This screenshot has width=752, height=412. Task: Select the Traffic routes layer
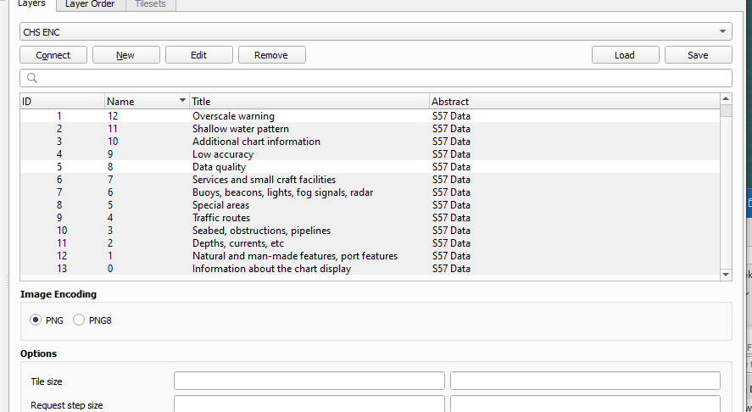pyautogui.click(x=221, y=218)
